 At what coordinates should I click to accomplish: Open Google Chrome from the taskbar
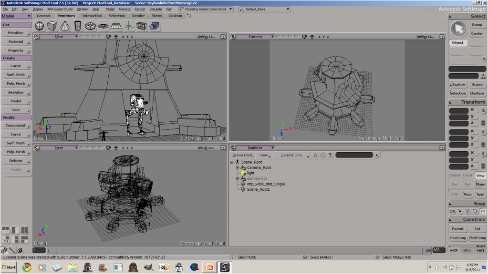point(27,267)
